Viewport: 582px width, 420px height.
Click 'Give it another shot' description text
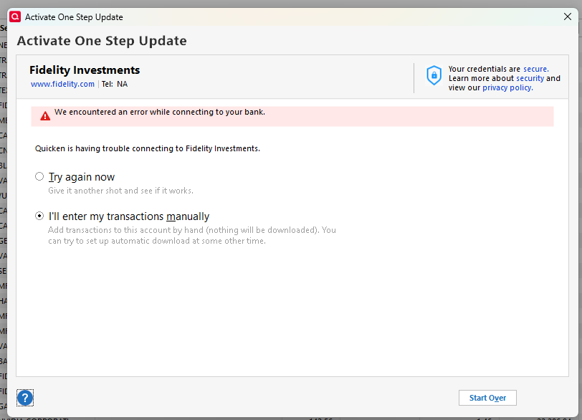point(120,191)
